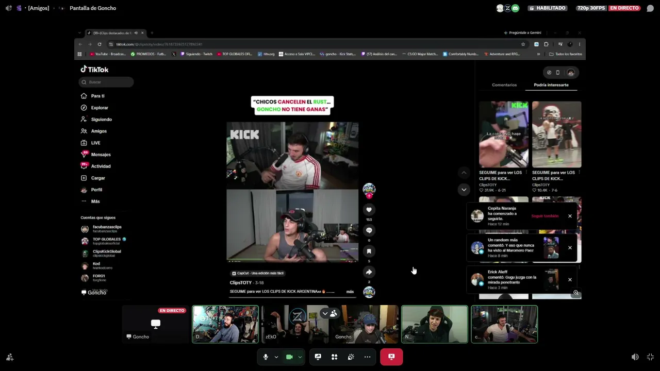Open the volume control speaker icon
660x371 pixels.
pyautogui.click(x=635, y=357)
